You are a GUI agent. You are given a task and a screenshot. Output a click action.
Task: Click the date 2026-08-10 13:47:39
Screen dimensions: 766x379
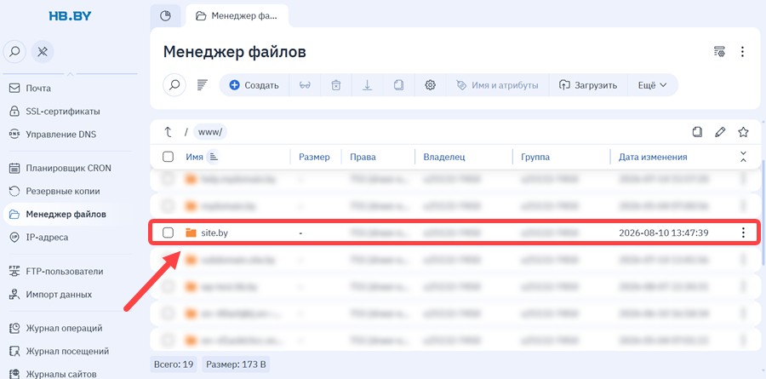point(663,233)
